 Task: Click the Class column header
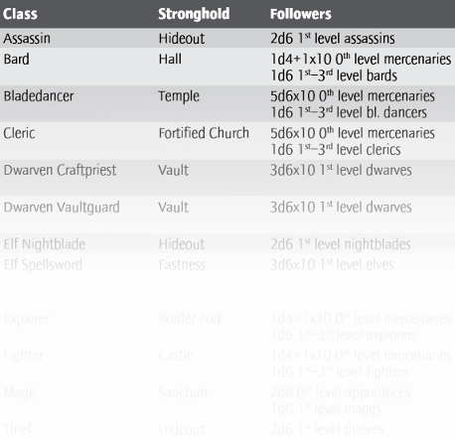(20, 14)
